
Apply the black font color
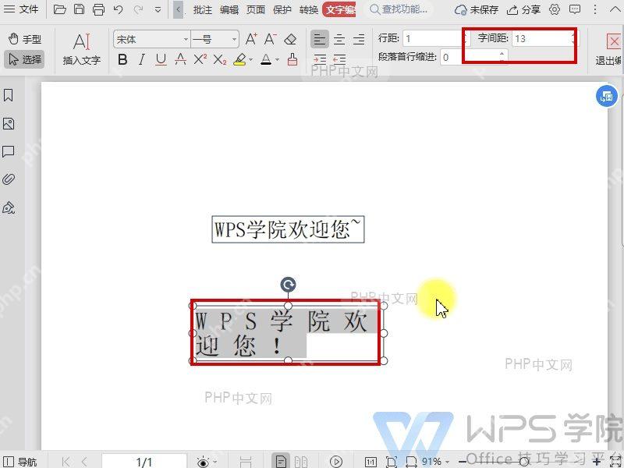pos(266,60)
